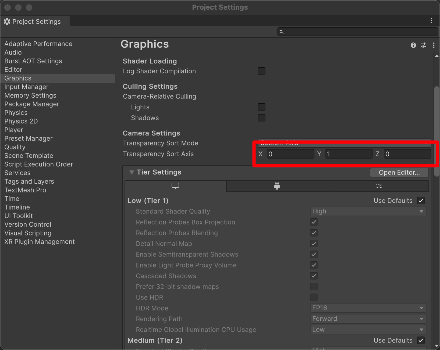Select the iOS platform tab
The height and width of the screenshot is (350, 440).
[378, 186]
